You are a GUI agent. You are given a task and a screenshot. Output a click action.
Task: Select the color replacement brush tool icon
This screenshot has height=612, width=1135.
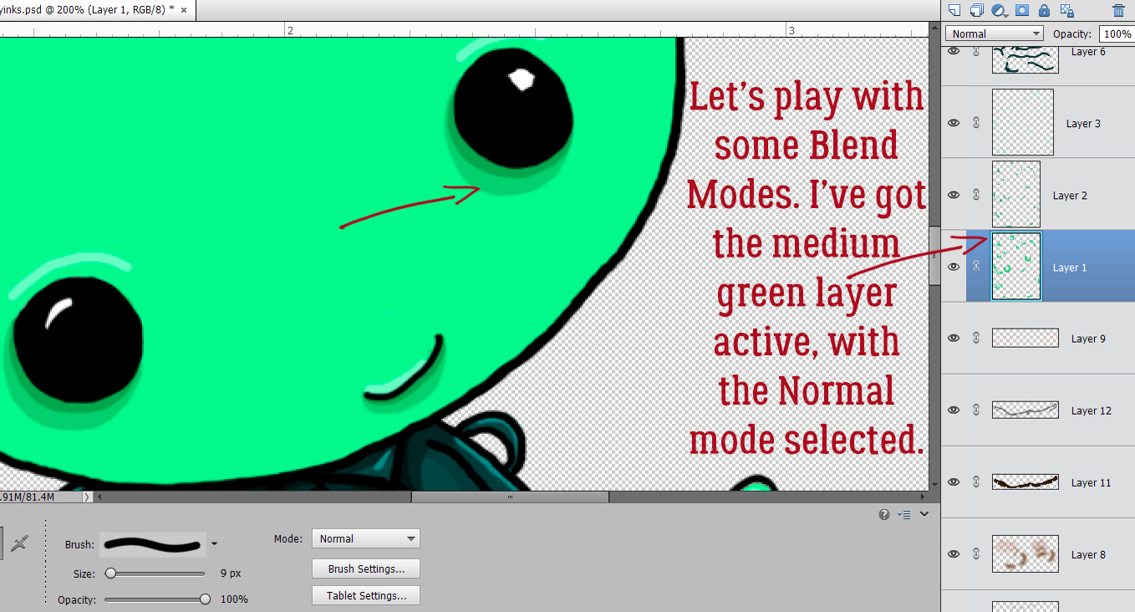19,543
